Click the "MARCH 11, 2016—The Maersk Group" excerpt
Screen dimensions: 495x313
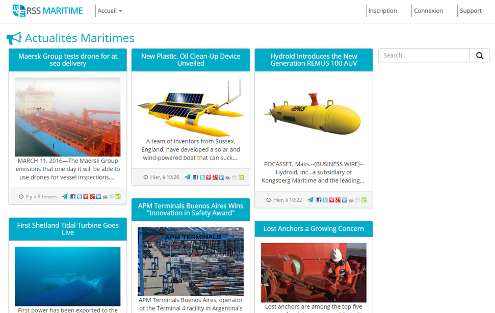68,169
